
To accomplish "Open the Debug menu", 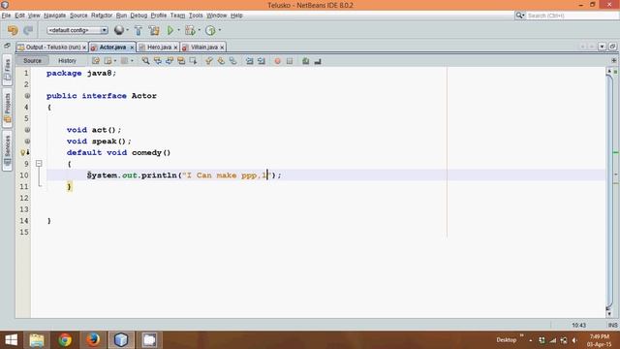I will 139,16.
